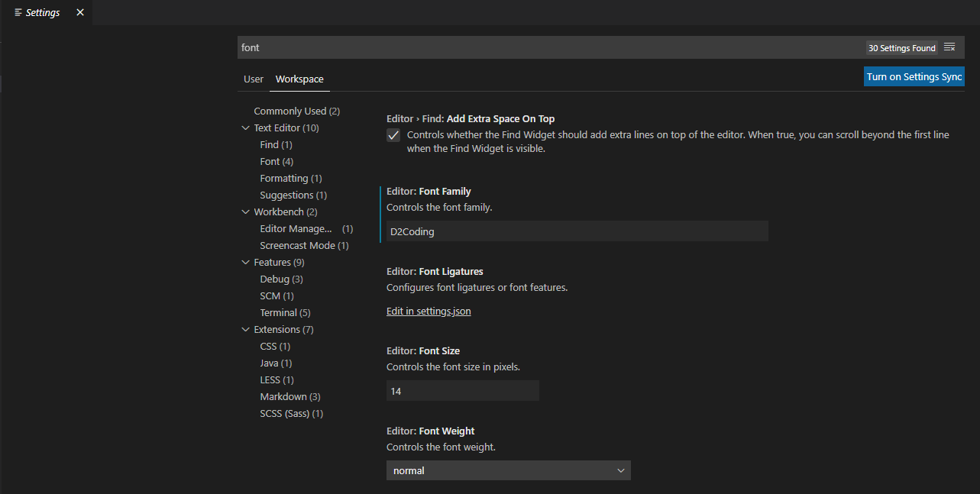
Task: Toggle Add Extra Space On Top checkbox
Action: (393, 135)
